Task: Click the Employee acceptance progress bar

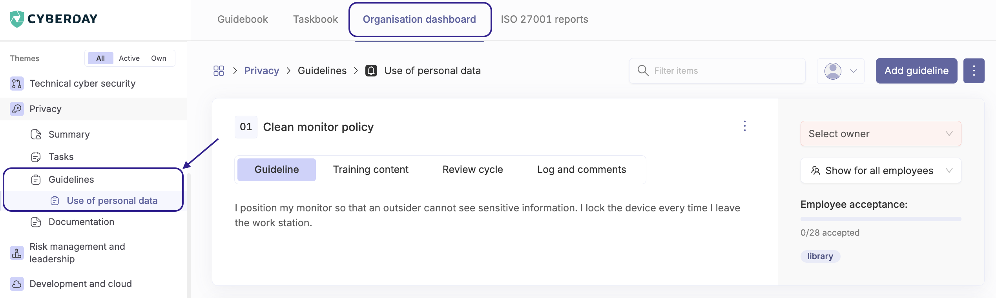Action: 881,219
